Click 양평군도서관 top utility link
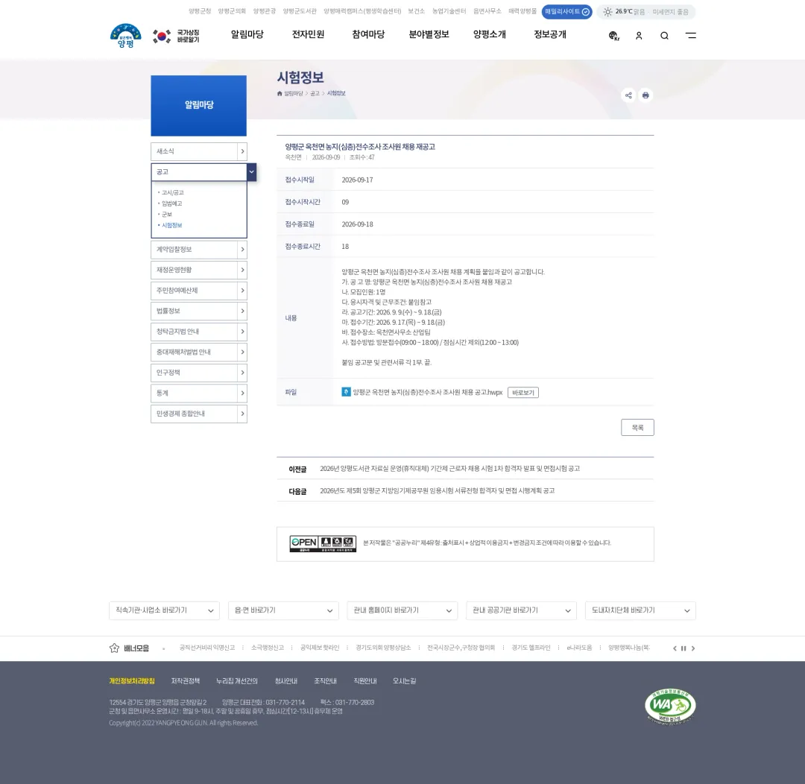 (300, 11)
